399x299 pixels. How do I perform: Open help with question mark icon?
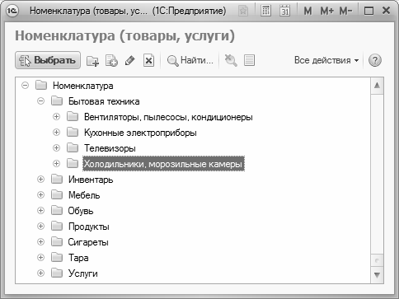[x=375, y=60]
